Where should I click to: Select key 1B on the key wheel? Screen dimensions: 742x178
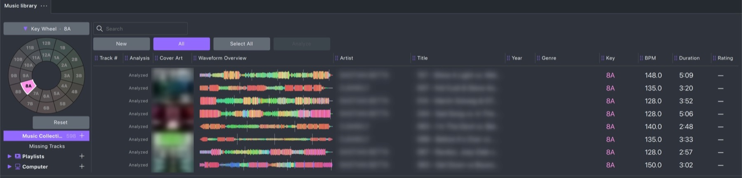point(63,48)
